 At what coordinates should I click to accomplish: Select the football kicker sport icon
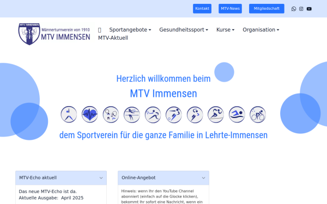click(174, 114)
